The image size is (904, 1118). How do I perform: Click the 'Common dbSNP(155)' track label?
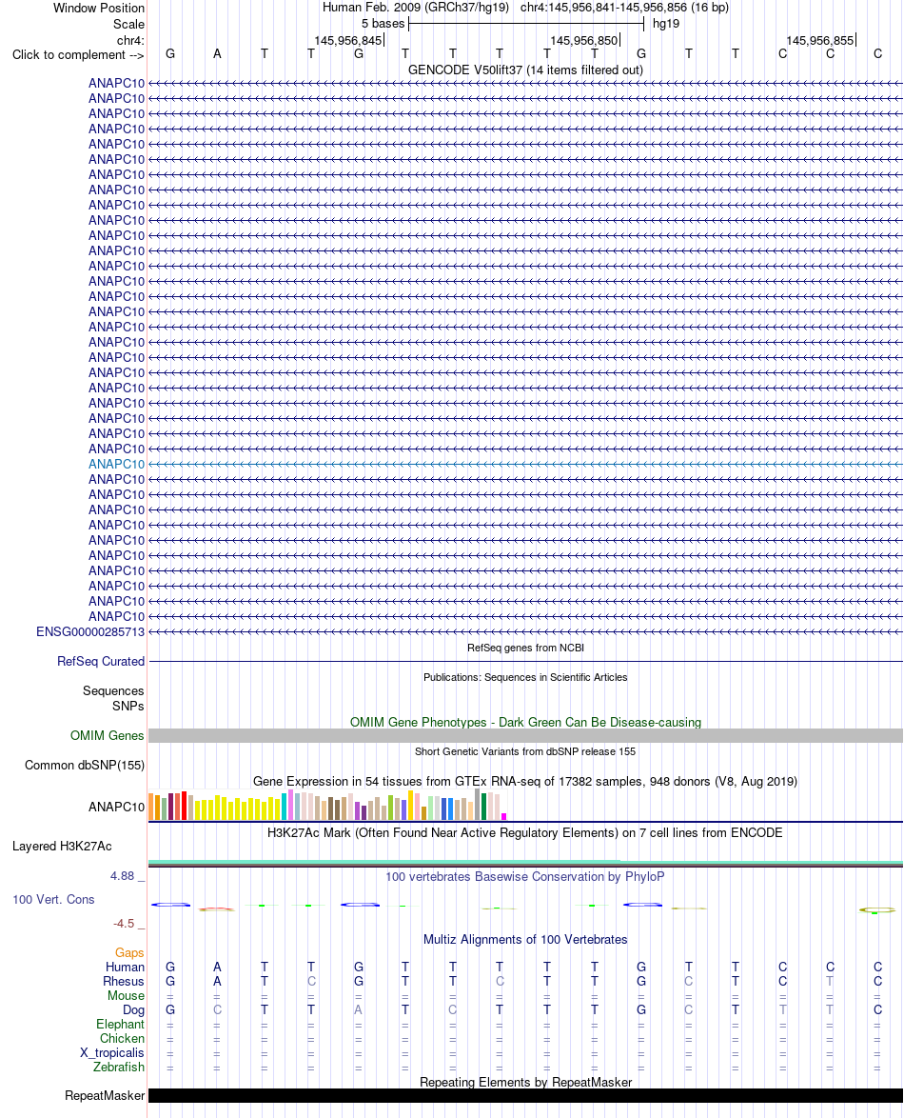(x=85, y=765)
